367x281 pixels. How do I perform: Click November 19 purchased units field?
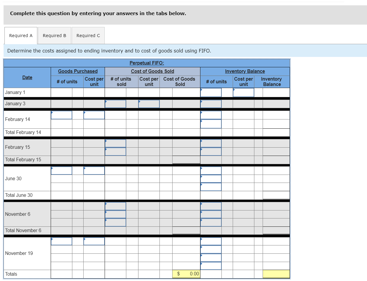(61, 241)
